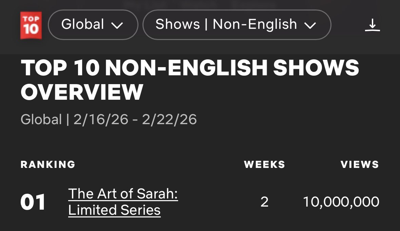Click the red Top 10 logo
400x231 pixels.
pyautogui.click(x=31, y=25)
